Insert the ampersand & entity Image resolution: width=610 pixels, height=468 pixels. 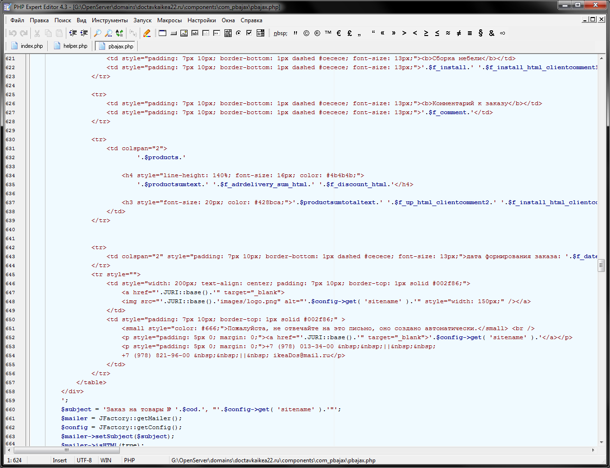point(492,33)
